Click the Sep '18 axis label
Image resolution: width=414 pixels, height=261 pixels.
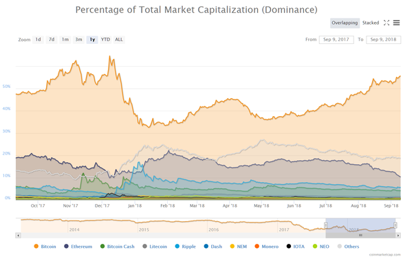(x=391, y=205)
